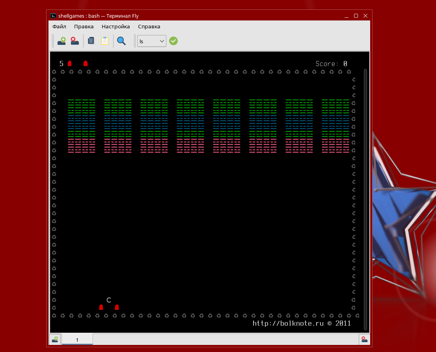Viewport: 436px width, 352px height.
Task: Open the Справка menu
Action: click(x=149, y=27)
